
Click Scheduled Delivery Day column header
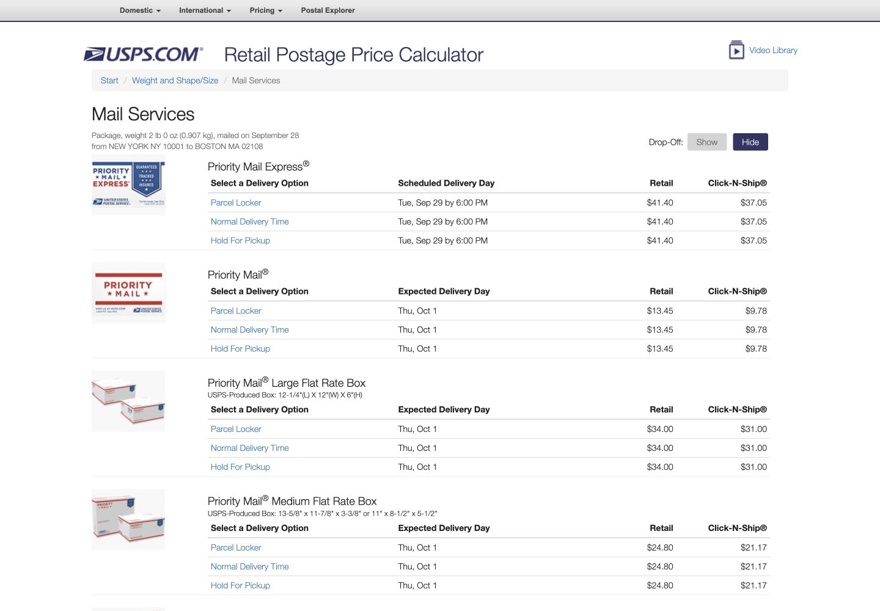446,183
